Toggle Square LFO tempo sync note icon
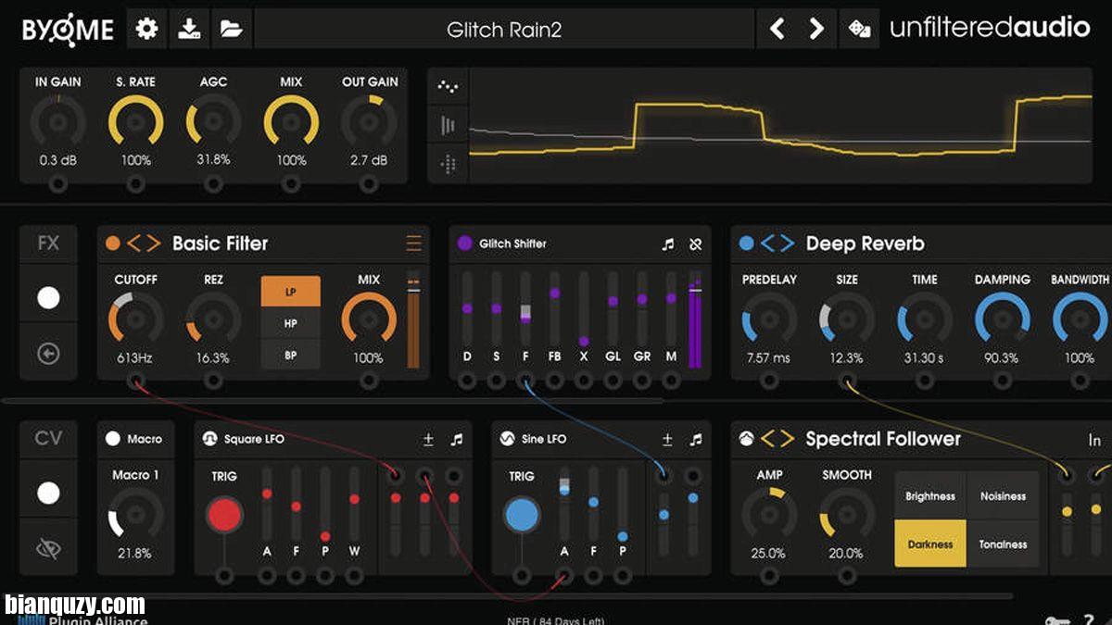This screenshot has width=1112, height=625. point(456,439)
